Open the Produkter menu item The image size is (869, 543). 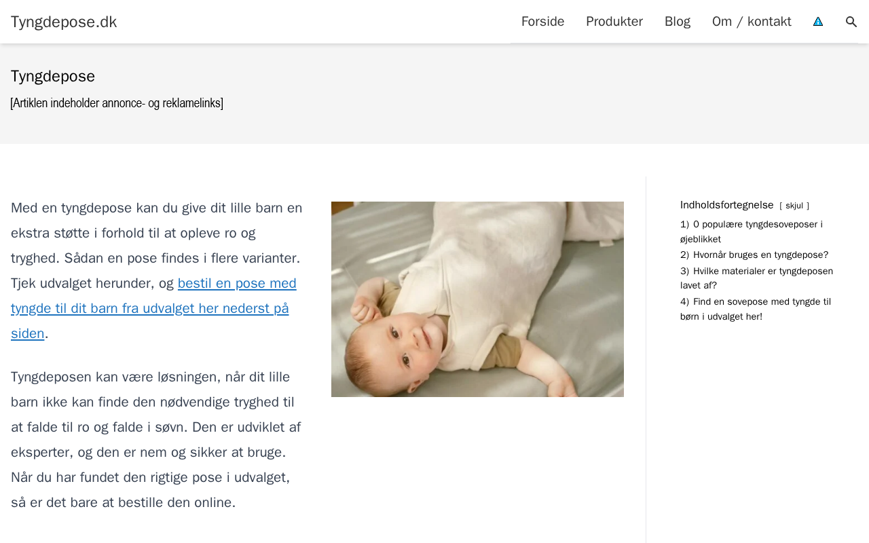614,22
